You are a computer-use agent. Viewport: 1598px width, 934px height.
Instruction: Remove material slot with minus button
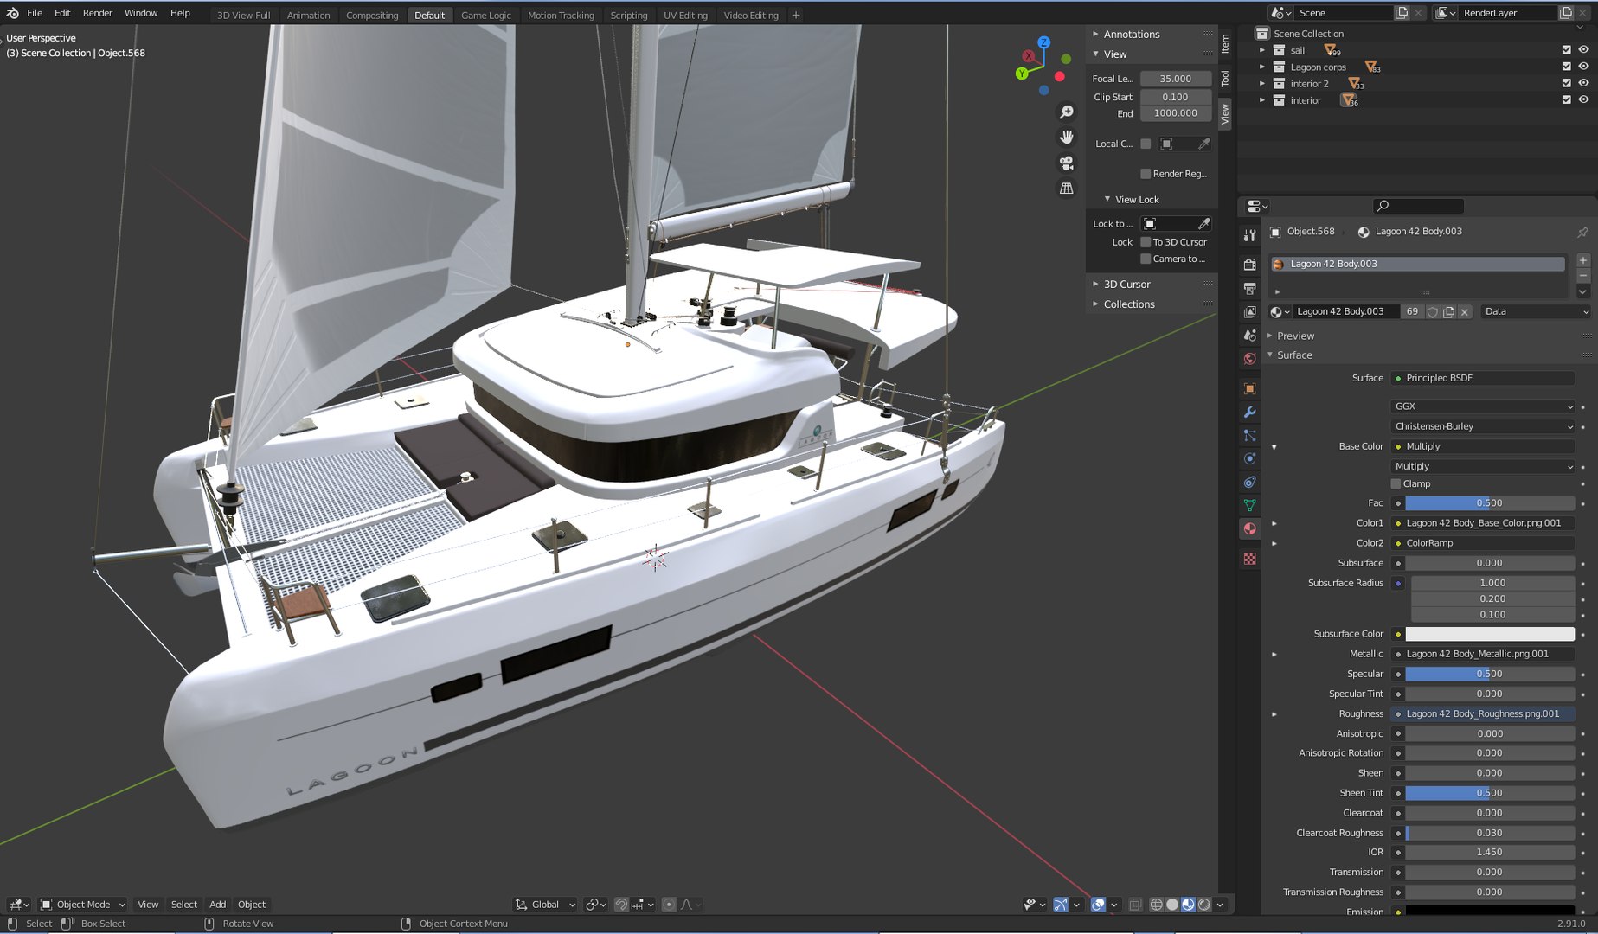point(1582,276)
